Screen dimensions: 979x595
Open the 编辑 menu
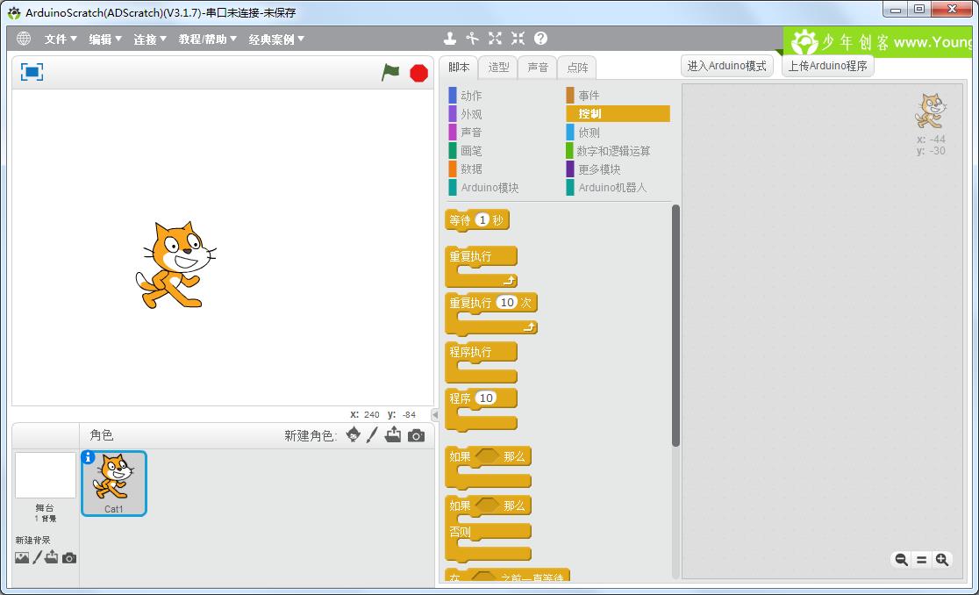click(105, 39)
